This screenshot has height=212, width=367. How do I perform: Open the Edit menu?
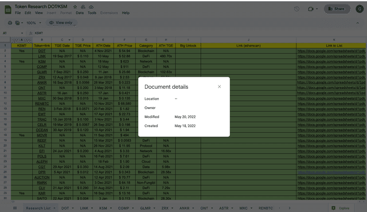point(28,13)
